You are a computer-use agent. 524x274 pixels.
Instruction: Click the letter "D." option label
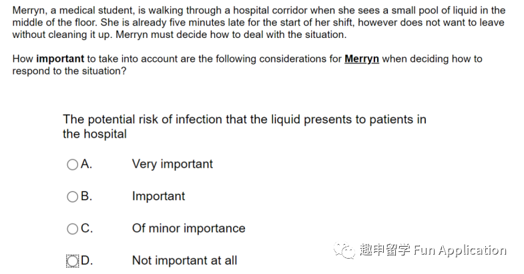click(87, 260)
